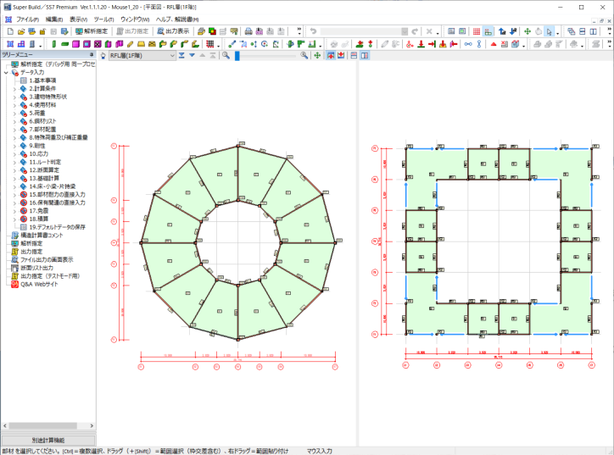Click the tree scrollbar right arrow
Screen dimensions: 614x455
pyautogui.click(x=92, y=425)
